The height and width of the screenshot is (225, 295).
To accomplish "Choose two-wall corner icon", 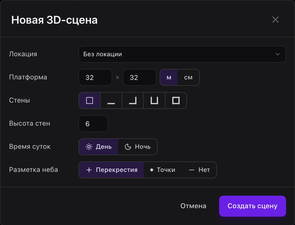I will 133,100.
